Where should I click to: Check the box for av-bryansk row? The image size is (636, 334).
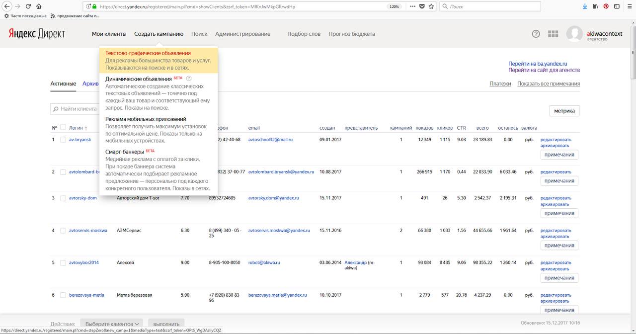pyautogui.click(x=63, y=140)
